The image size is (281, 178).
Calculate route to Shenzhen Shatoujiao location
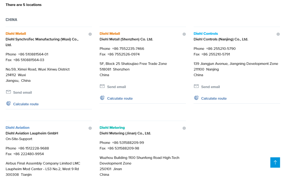[x=120, y=98]
